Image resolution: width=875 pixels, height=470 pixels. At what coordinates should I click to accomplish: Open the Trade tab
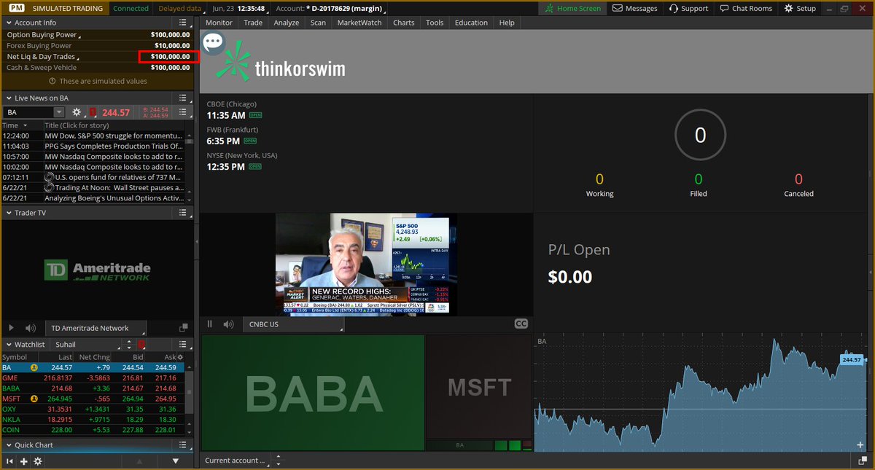pyautogui.click(x=253, y=23)
